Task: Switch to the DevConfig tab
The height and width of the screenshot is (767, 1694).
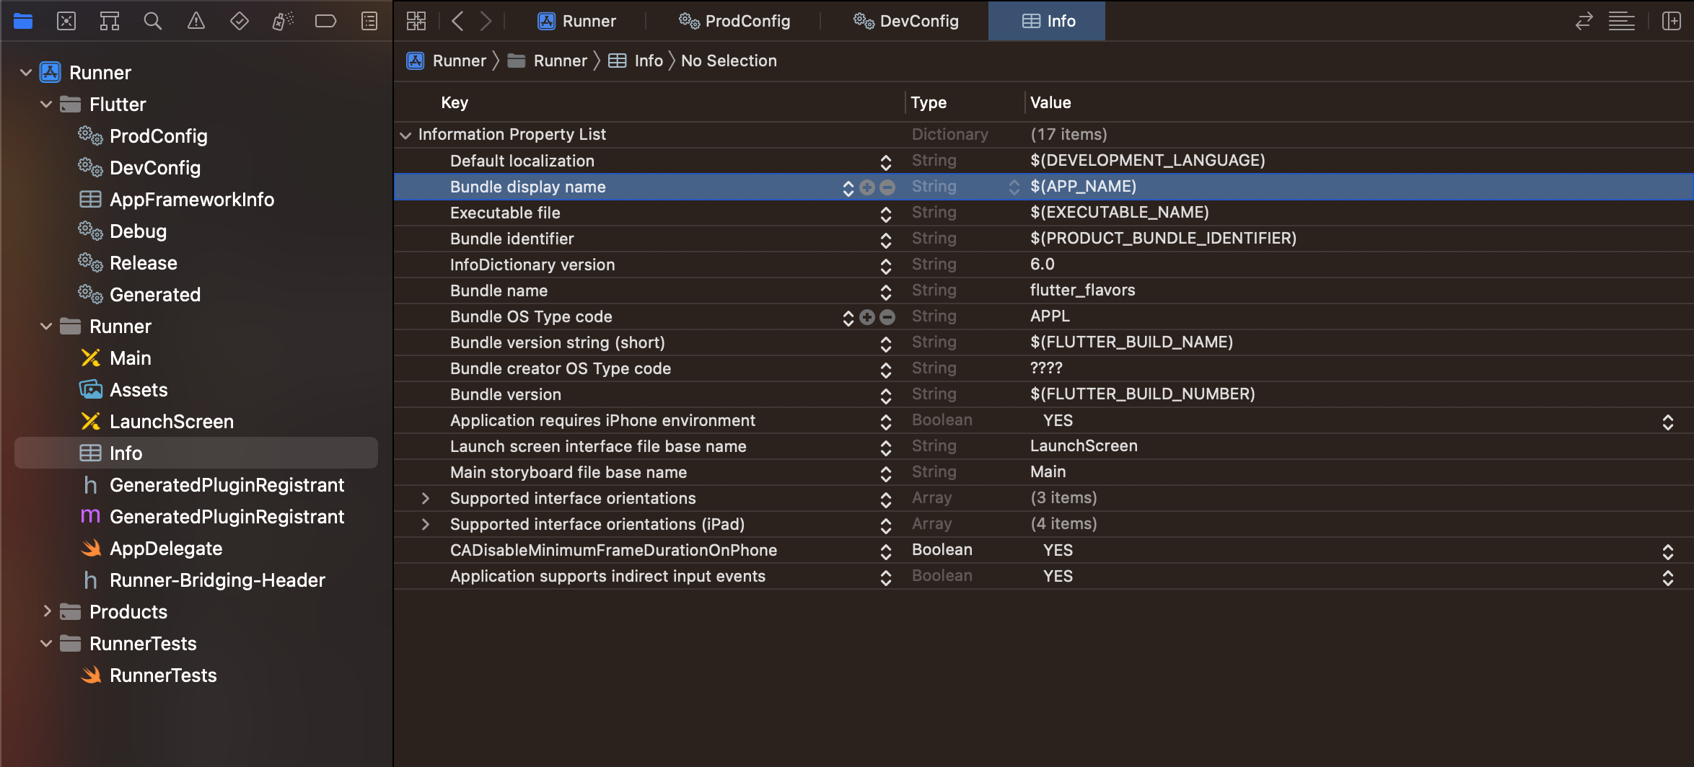Action: (x=906, y=21)
